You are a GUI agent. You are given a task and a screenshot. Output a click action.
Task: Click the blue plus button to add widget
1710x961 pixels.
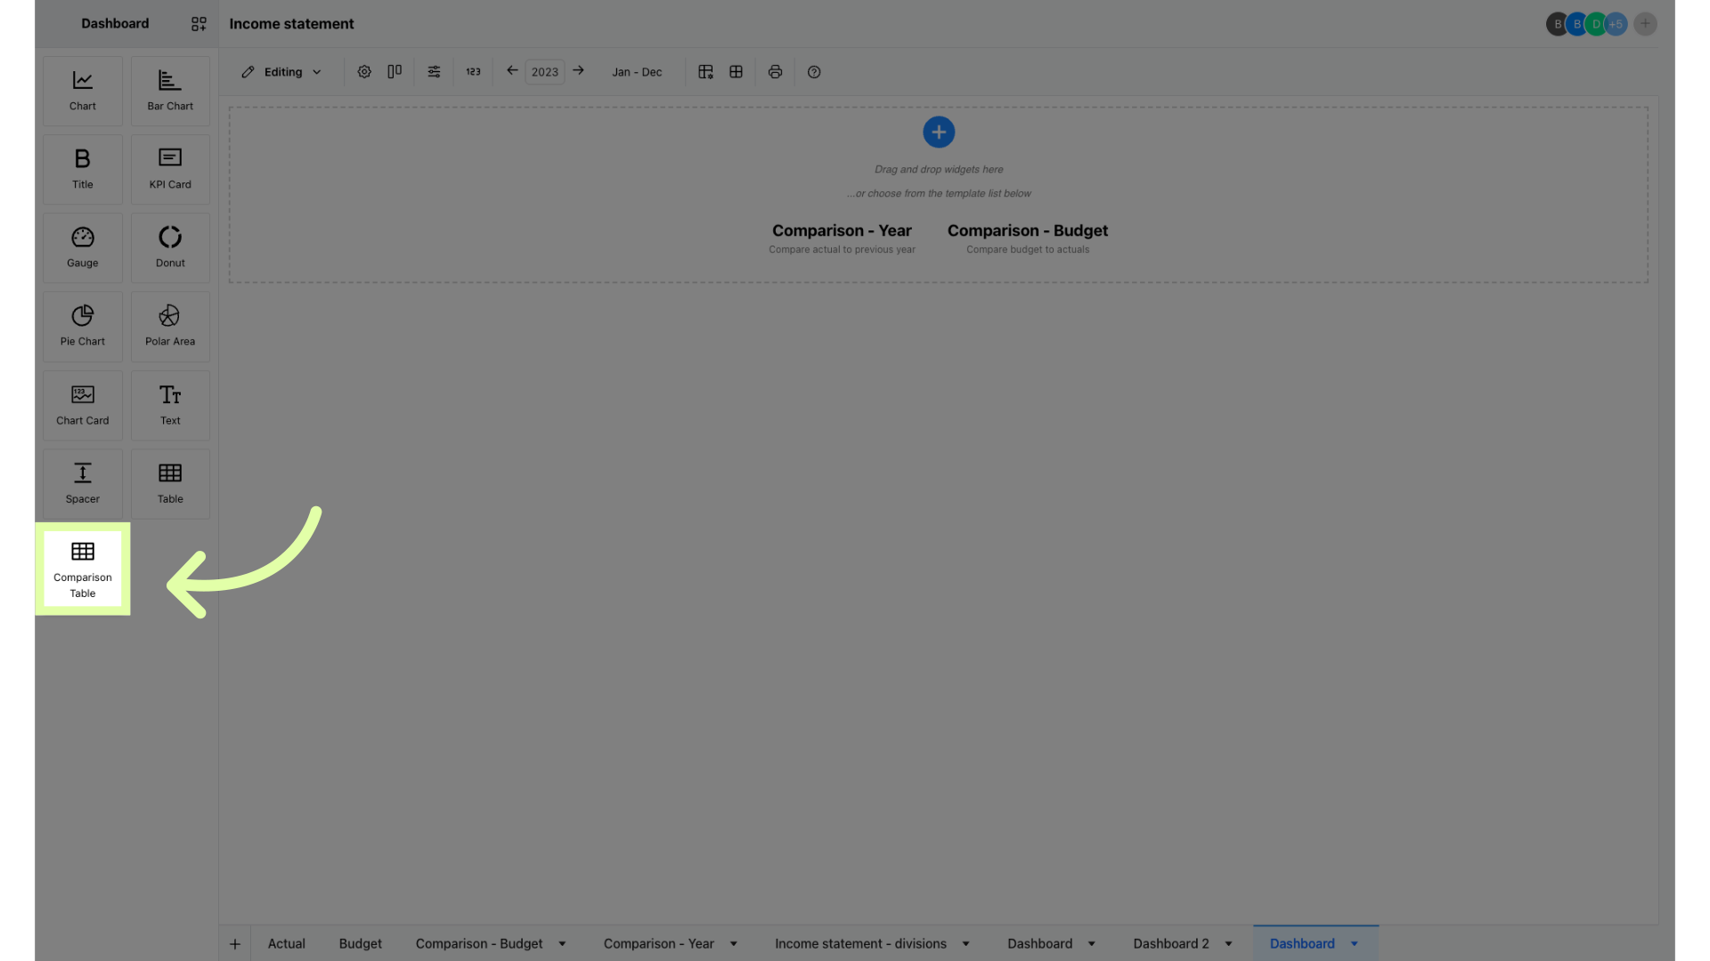[x=938, y=132]
